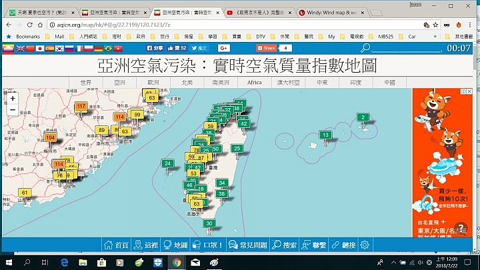
Task: Click the 104 AQI marker near 梅州市
Action: coord(50,138)
